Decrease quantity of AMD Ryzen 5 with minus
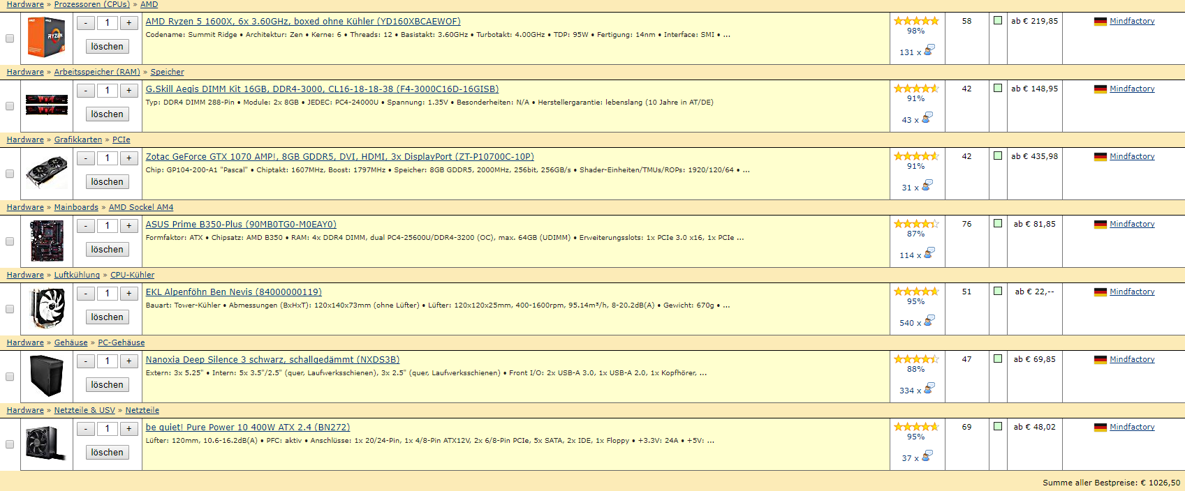Image resolution: width=1185 pixels, height=491 pixels. pyautogui.click(x=86, y=23)
